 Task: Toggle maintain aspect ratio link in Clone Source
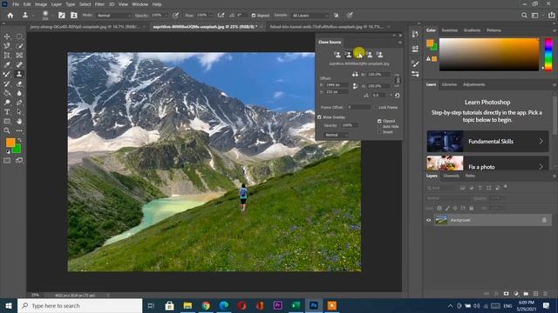tap(398, 80)
